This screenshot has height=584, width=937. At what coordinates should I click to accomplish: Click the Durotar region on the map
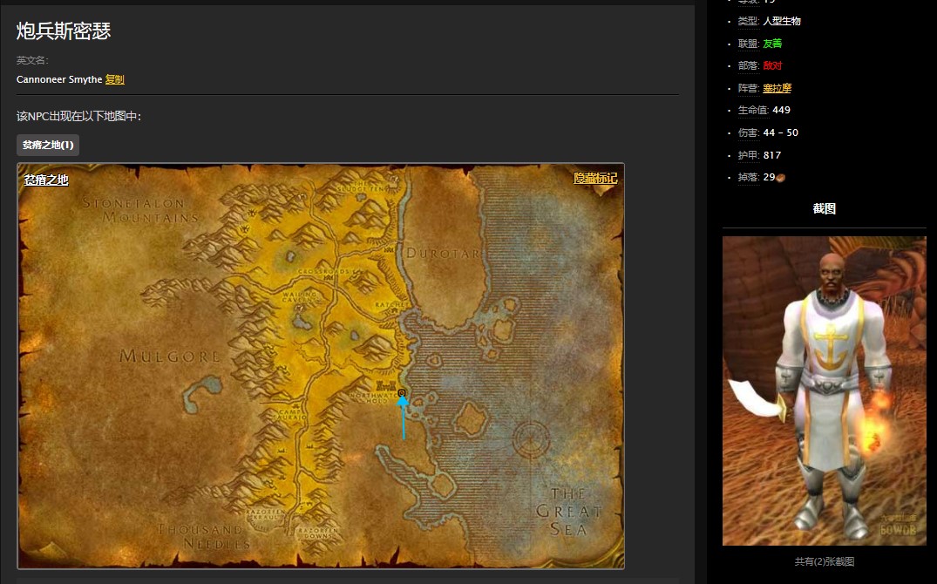pos(450,253)
